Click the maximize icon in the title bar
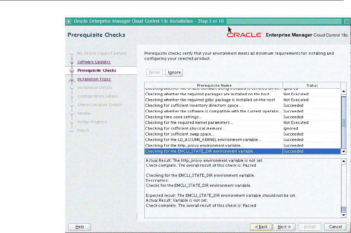 346,21
